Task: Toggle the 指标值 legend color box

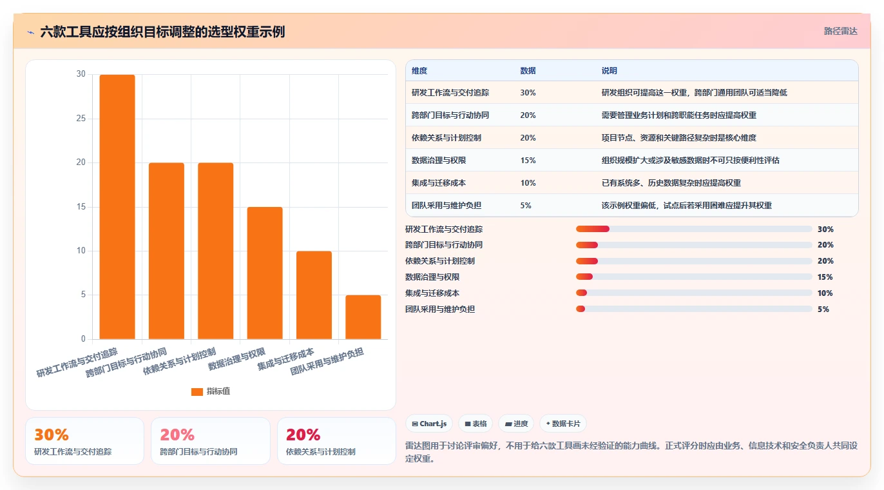Action: click(197, 391)
